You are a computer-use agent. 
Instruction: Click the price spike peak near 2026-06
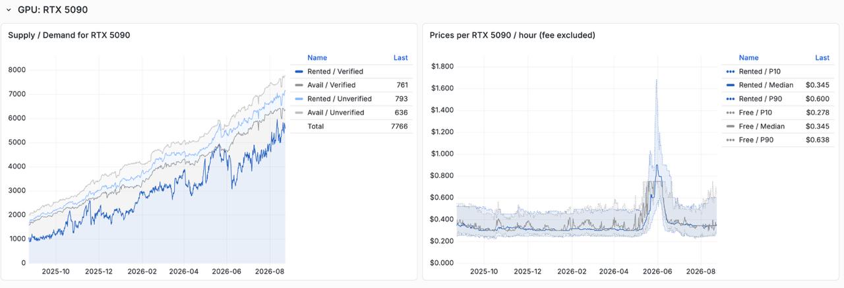tap(656, 80)
